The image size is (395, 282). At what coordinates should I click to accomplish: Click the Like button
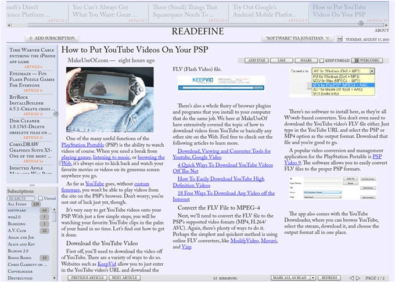coord(282,60)
